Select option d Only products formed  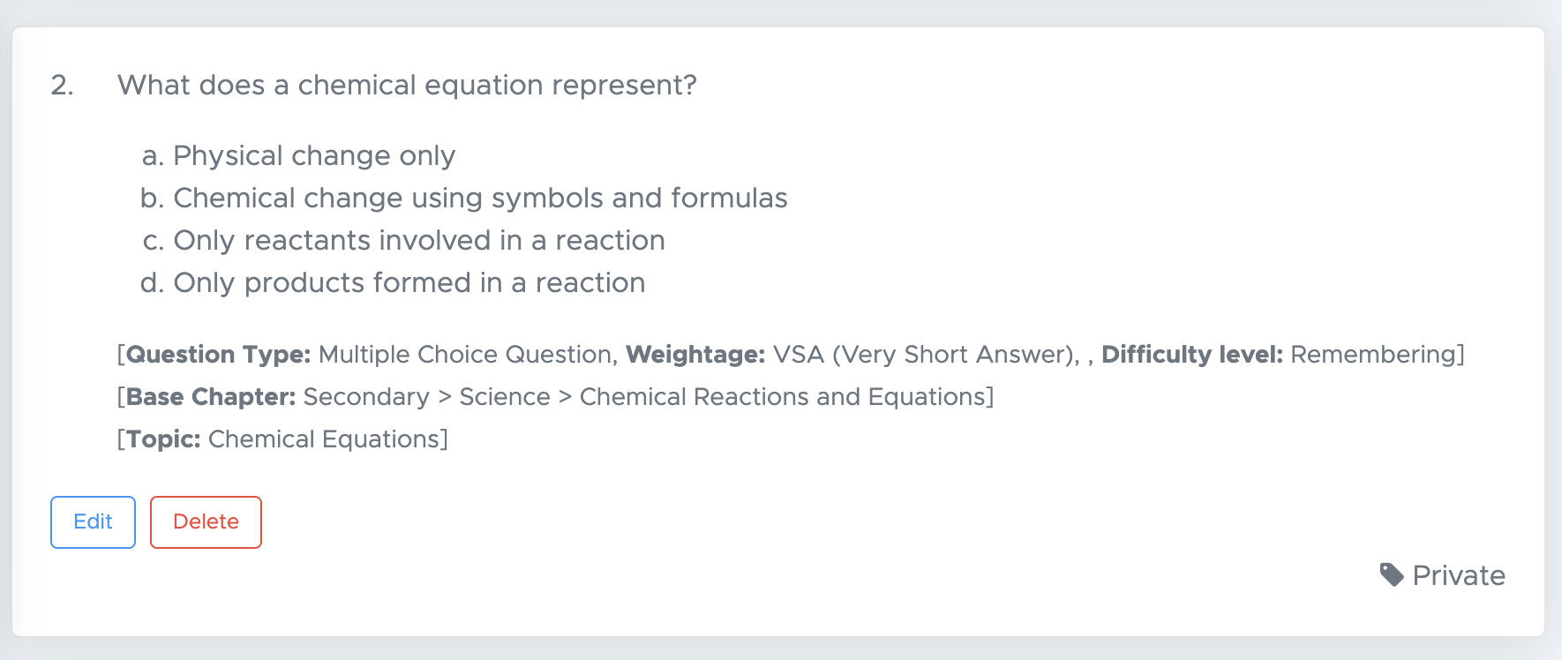393,282
